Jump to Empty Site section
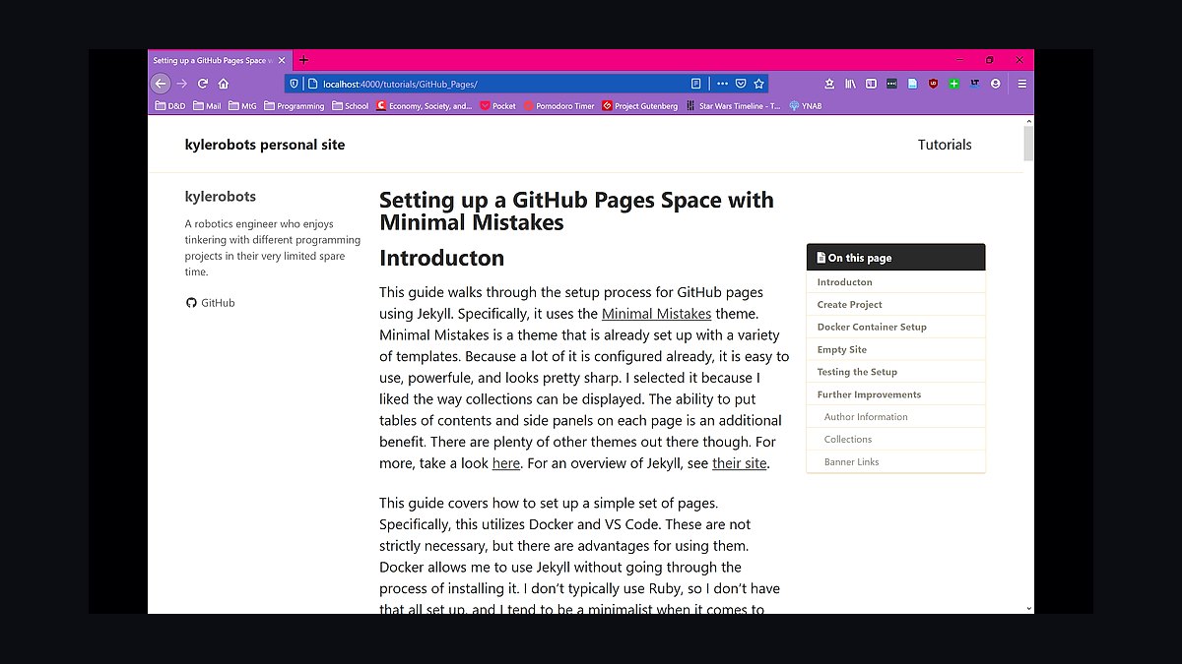The height and width of the screenshot is (664, 1182). pyautogui.click(x=895, y=349)
